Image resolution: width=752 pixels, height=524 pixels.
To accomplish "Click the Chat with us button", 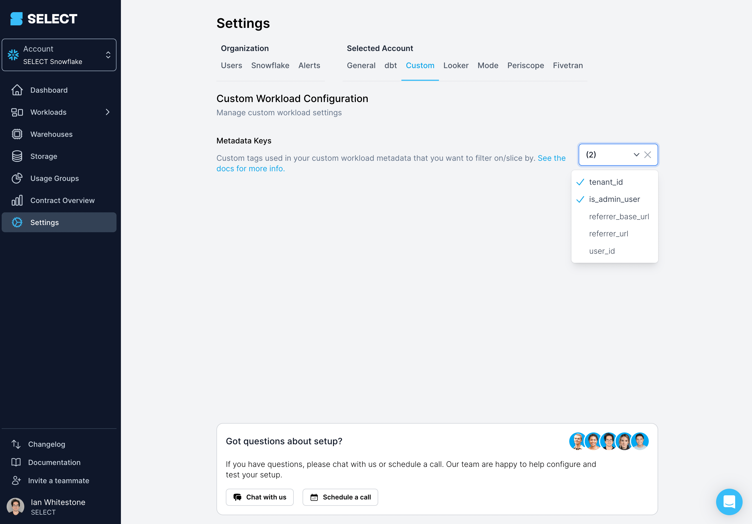I will click(260, 497).
